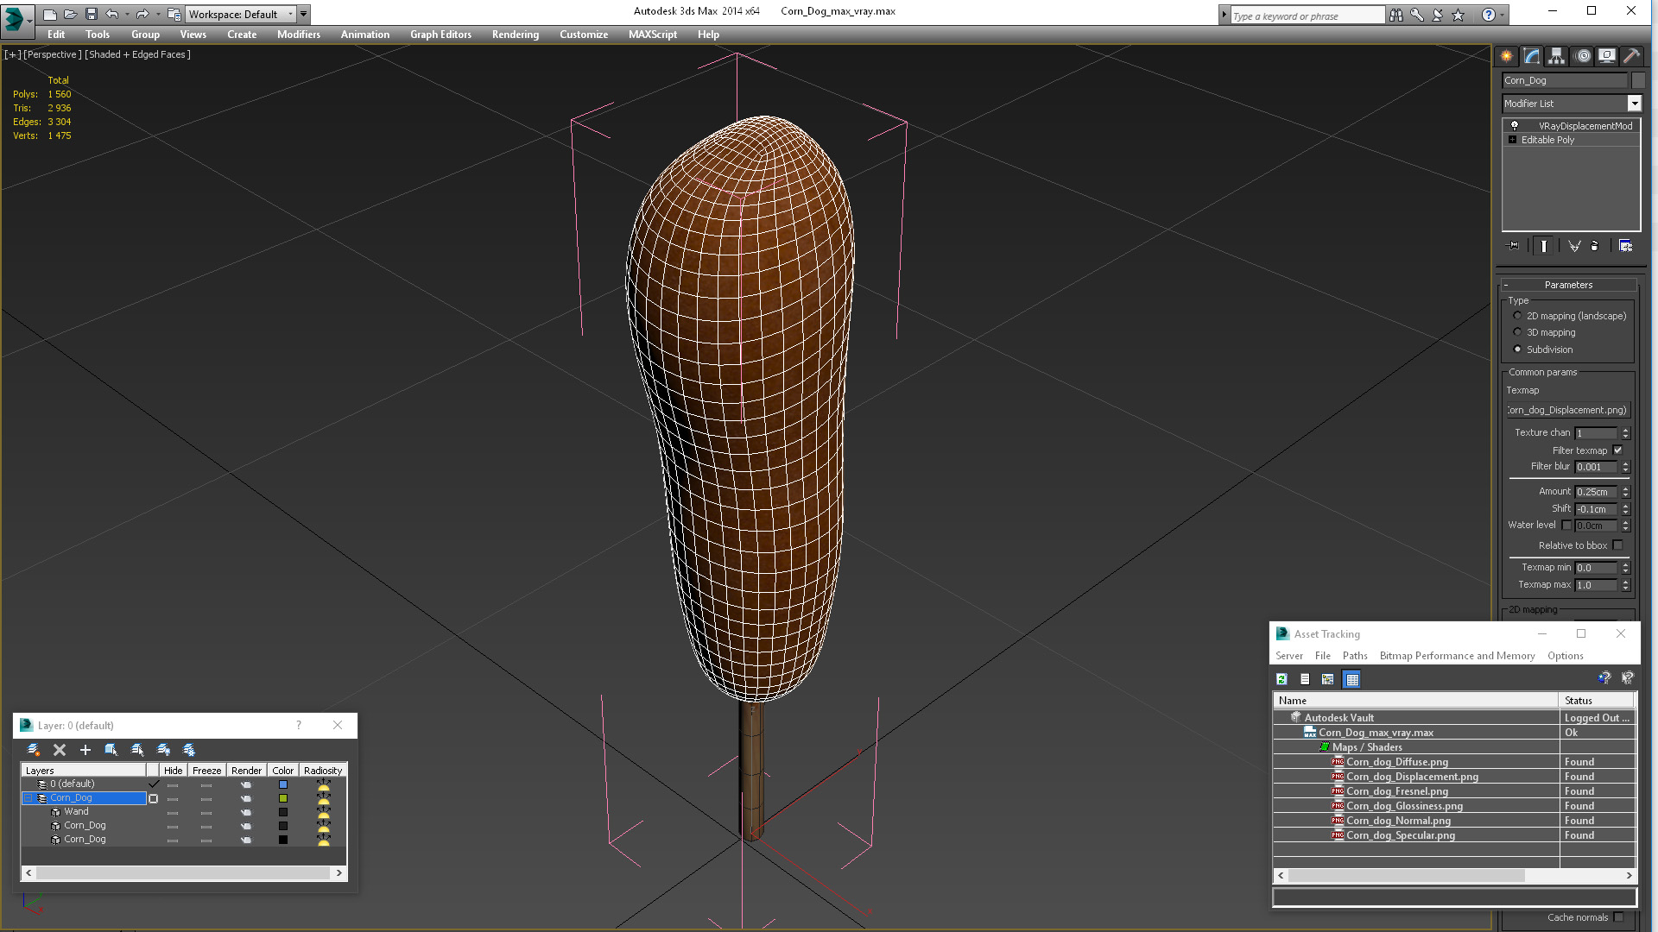Viewport: 1658px width, 932px height.
Task: Select 3D mapping type radio
Action: point(1517,332)
